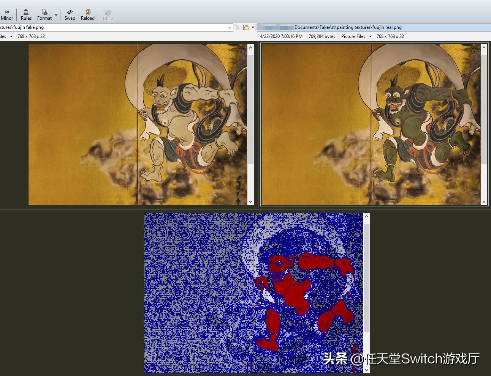
Task: Click the Format toolbar button
Action: pyautogui.click(x=44, y=15)
